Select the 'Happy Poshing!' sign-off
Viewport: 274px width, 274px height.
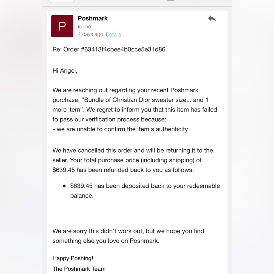click(x=73, y=258)
